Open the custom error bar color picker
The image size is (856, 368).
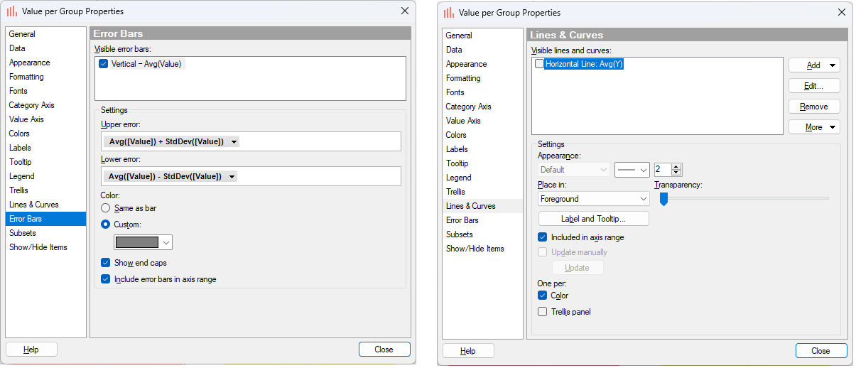(143, 242)
